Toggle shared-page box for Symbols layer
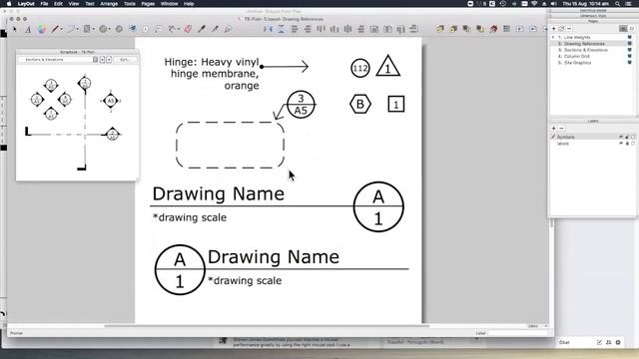Viewport: 639px width, 359px height. [x=633, y=138]
